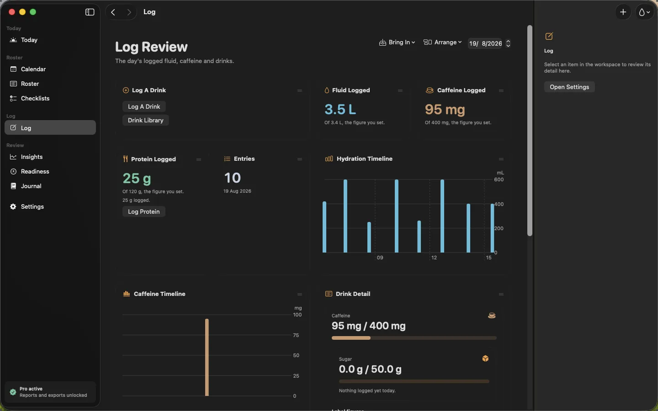Screen dimensions: 658x411
Task: Open Checklists in the sidebar
Action: [50, 99]
